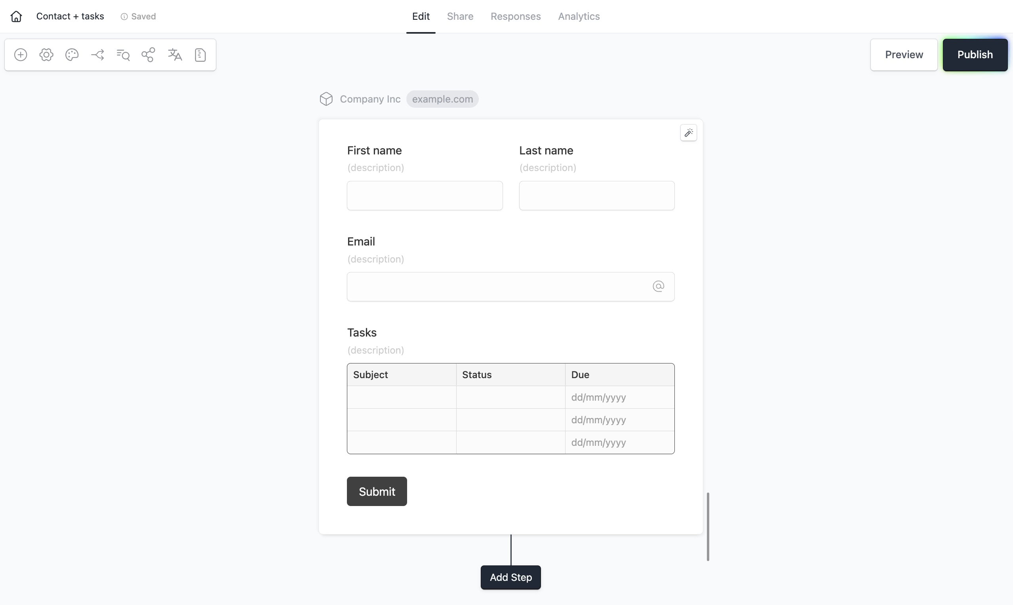Screen dimensions: 1013x605
Task: Click the Publish button
Action: 975,55
